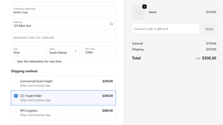Click the sleeve product thumbnail
Screen dimensions: 223x125
(139, 12)
